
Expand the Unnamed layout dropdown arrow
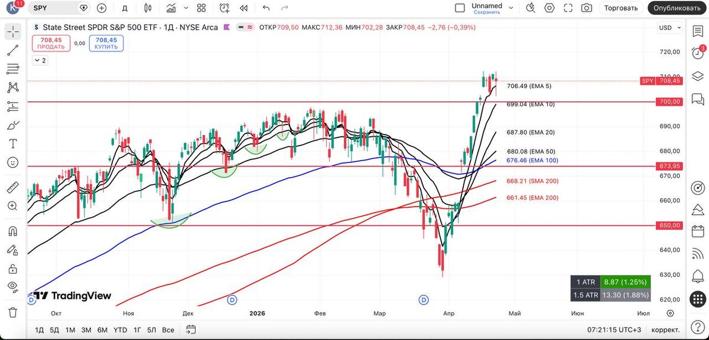(x=510, y=8)
